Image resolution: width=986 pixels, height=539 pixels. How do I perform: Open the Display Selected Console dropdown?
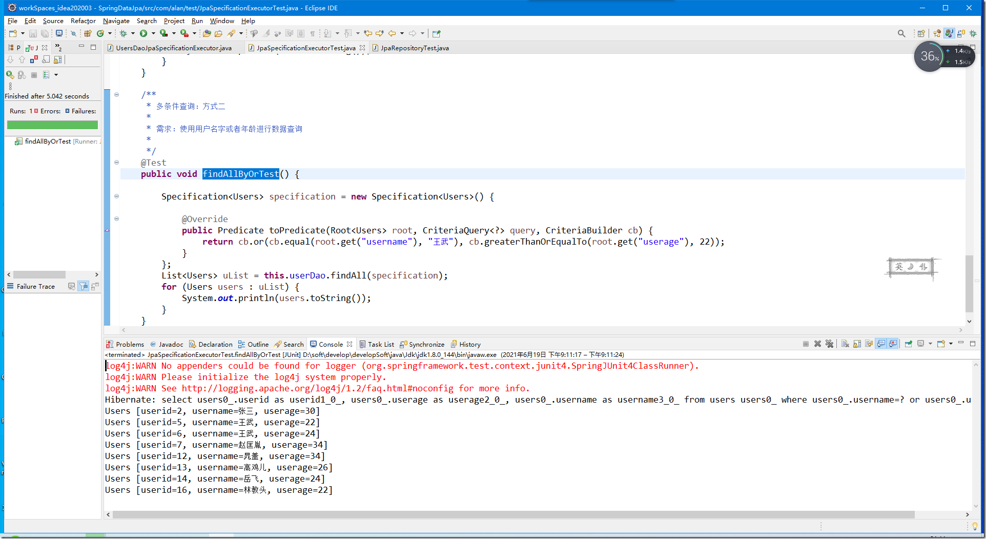click(930, 344)
